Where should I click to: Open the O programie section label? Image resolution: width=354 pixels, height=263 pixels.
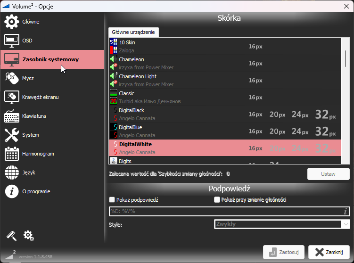[x=36, y=191]
